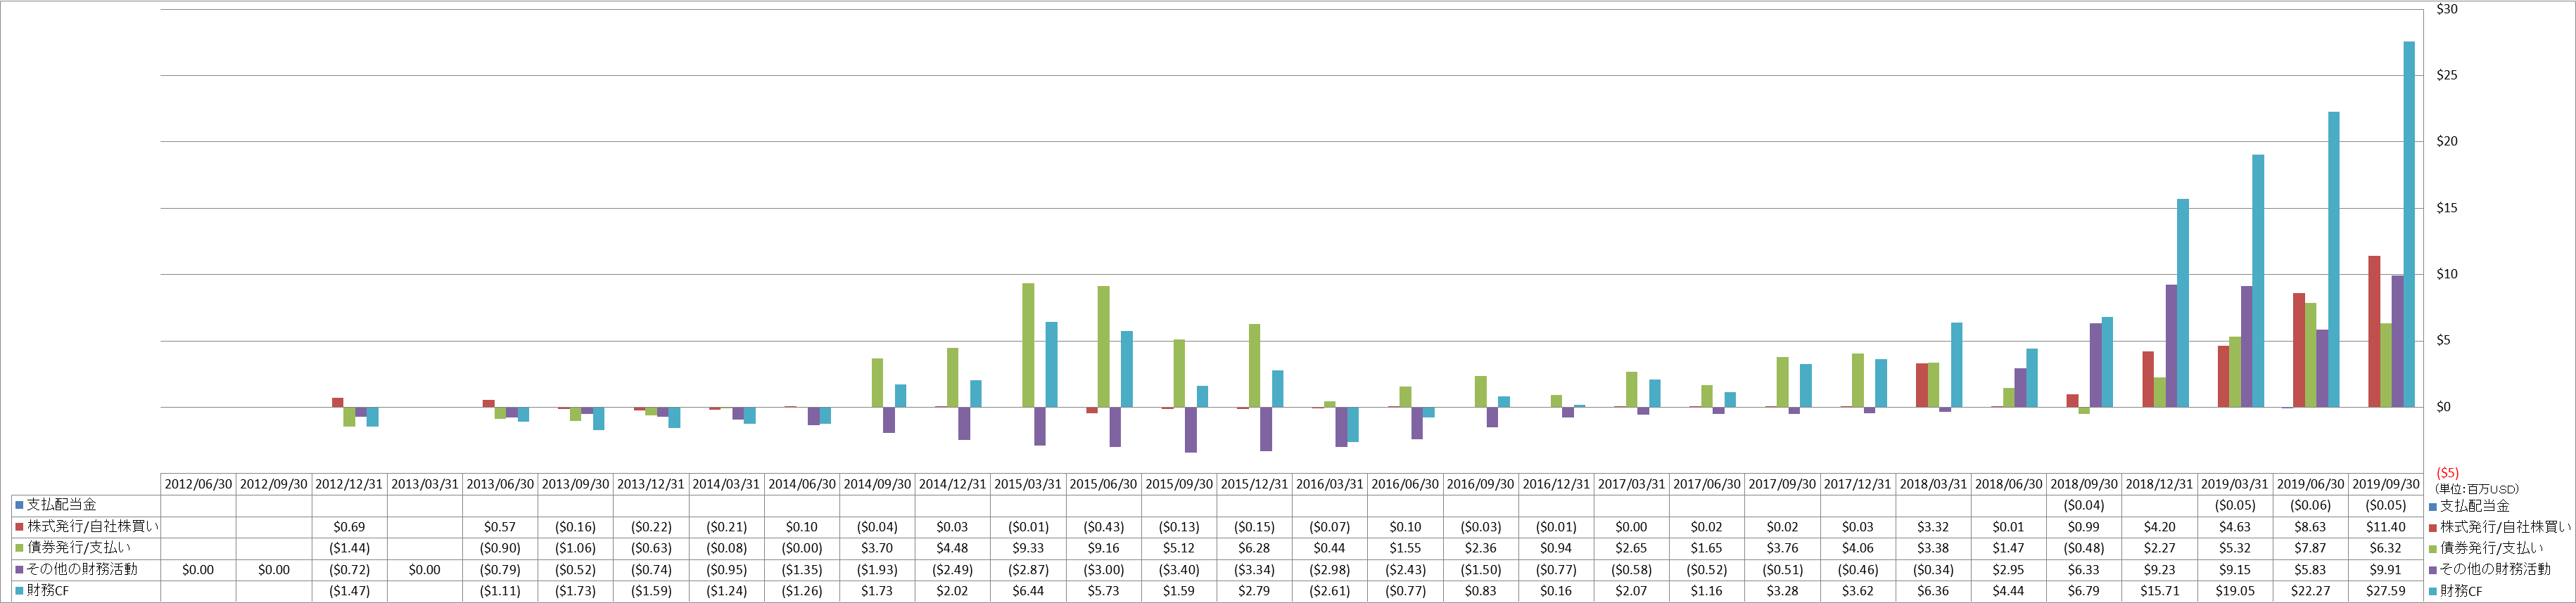Click the $4.06 bond cell for 2017/12/31
The width and height of the screenshot is (2576, 603).
click(x=1858, y=548)
